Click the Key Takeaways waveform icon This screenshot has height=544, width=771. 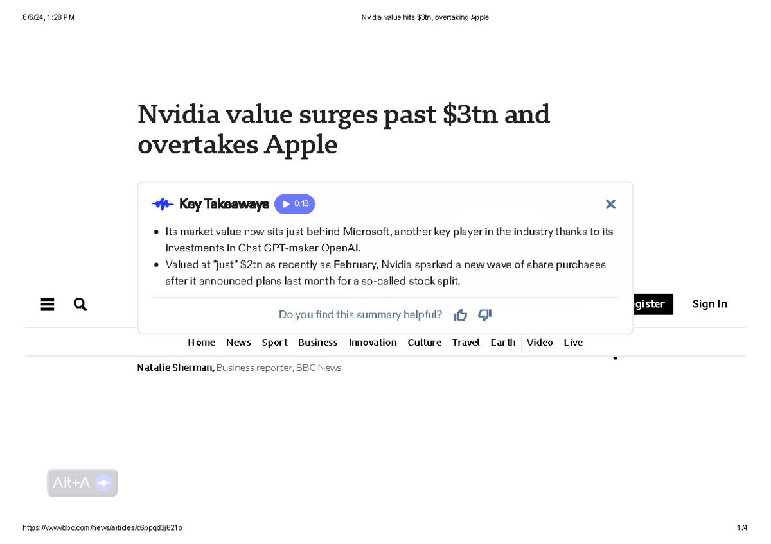coord(162,204)
